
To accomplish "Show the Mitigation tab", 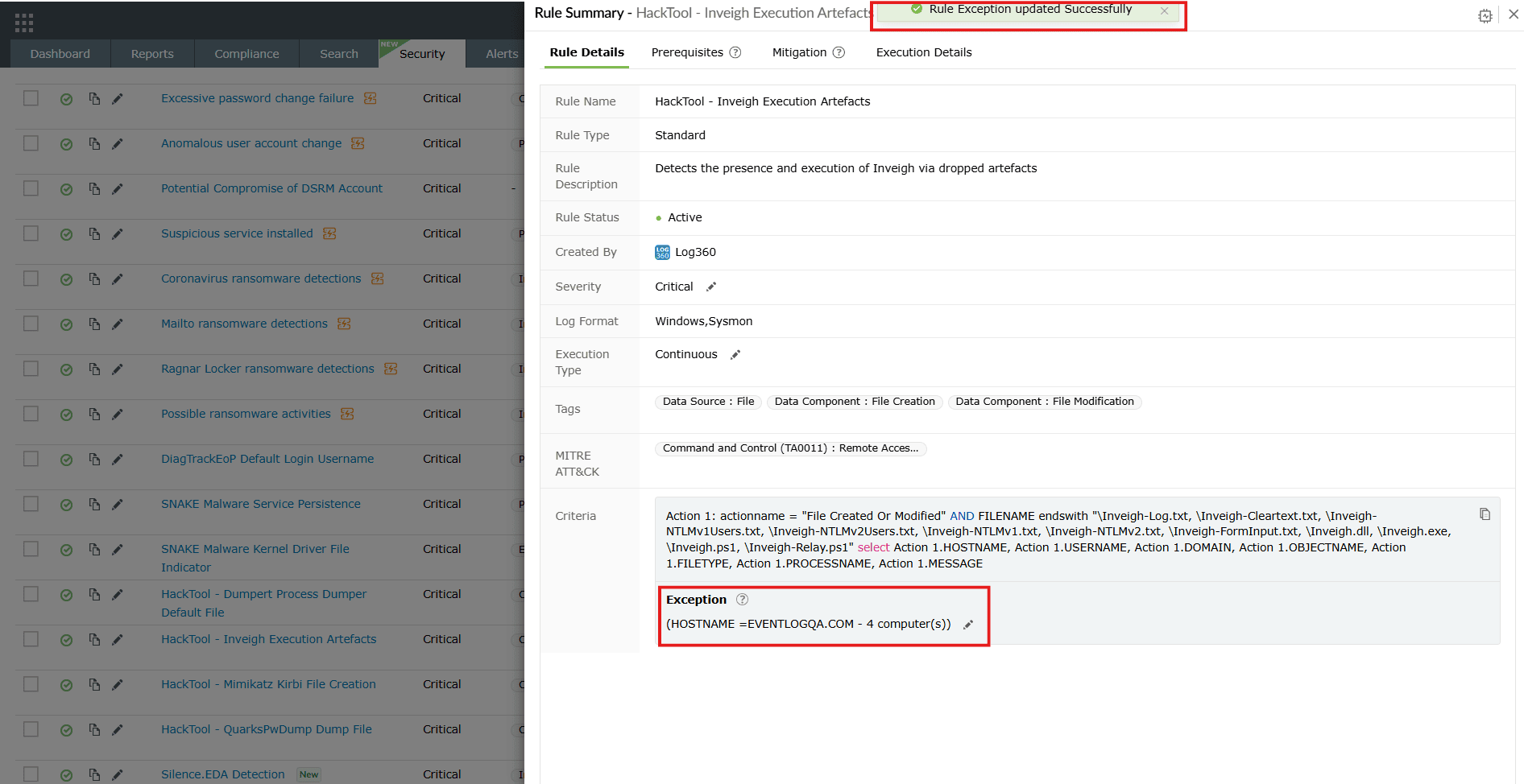I will (799, 52).
